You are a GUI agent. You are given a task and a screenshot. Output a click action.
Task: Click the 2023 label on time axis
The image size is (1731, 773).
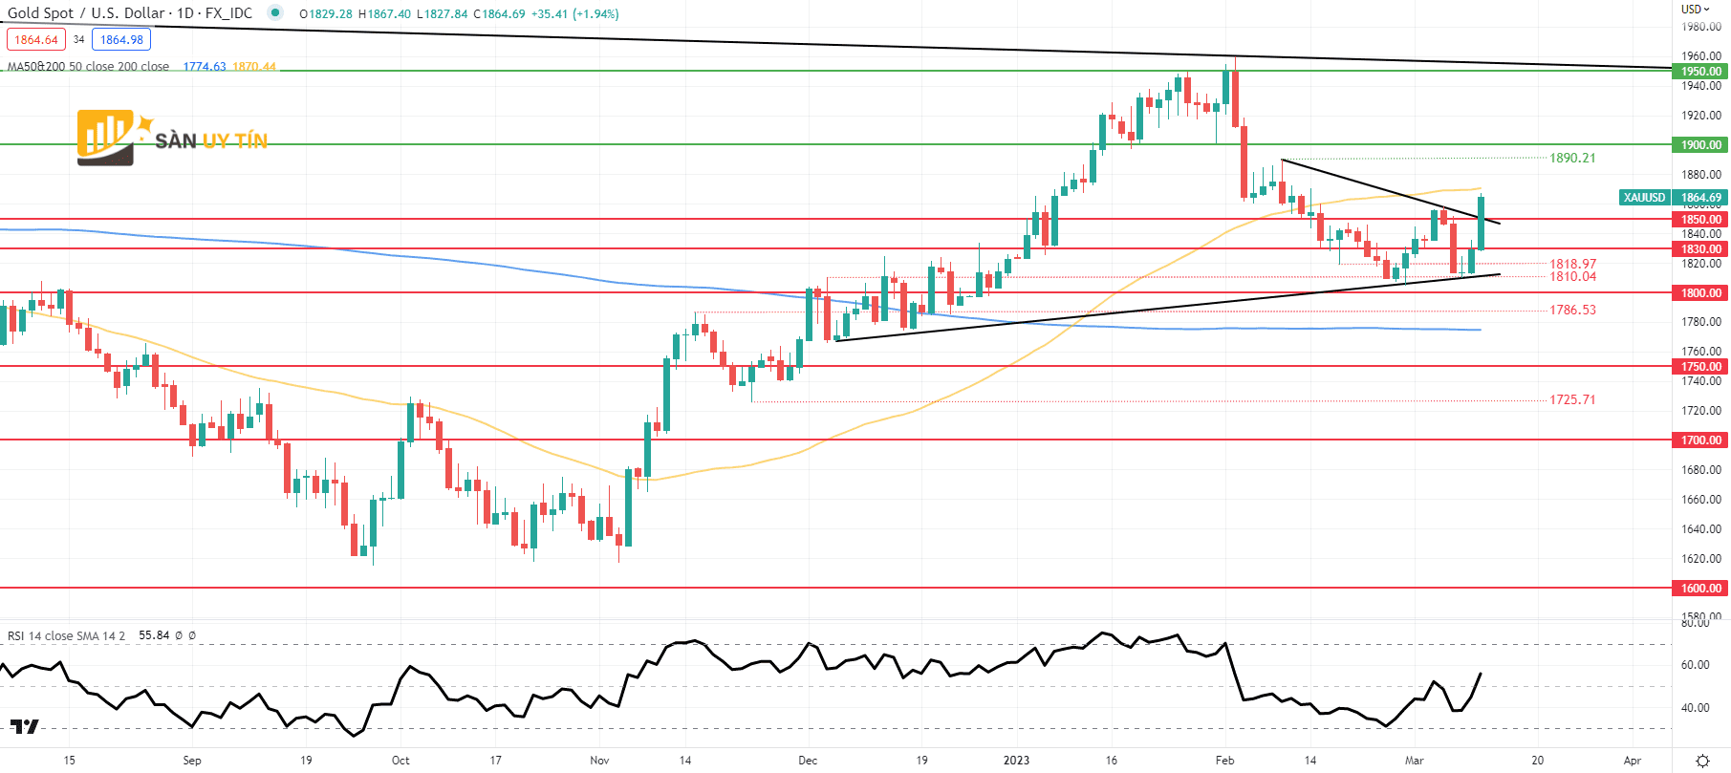point(1016,761)
